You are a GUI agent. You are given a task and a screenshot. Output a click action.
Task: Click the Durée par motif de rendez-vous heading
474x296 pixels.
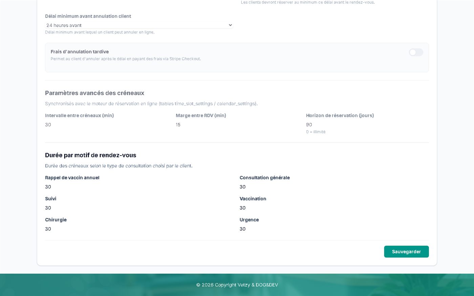click(x=90, y=155)
